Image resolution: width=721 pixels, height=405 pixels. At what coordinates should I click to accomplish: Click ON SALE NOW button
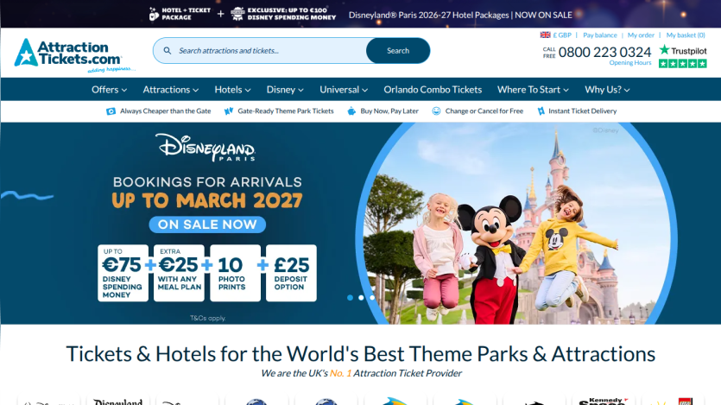coord(207,225)
